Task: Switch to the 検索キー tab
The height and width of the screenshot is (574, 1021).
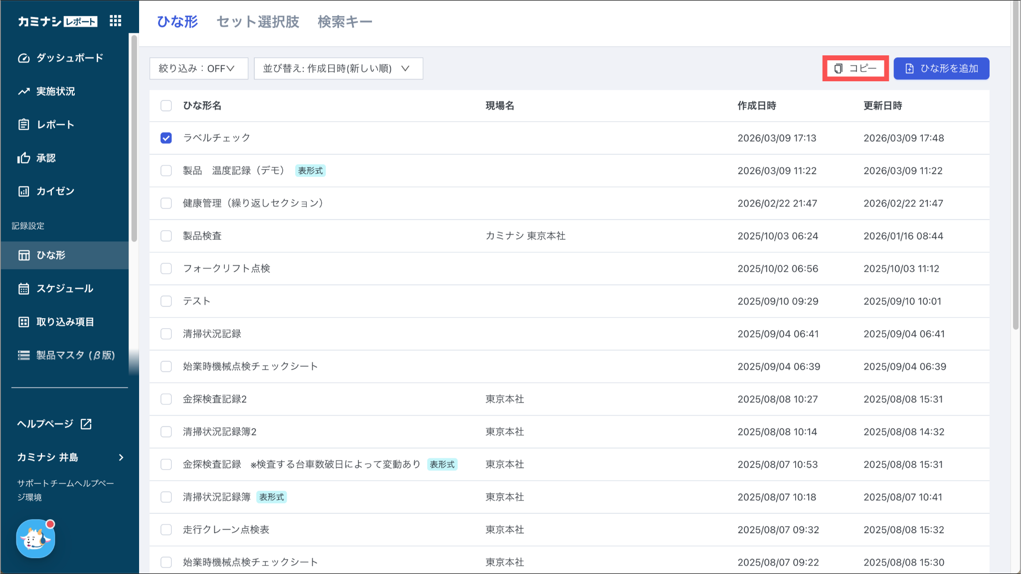Action: tap(345, 22)
